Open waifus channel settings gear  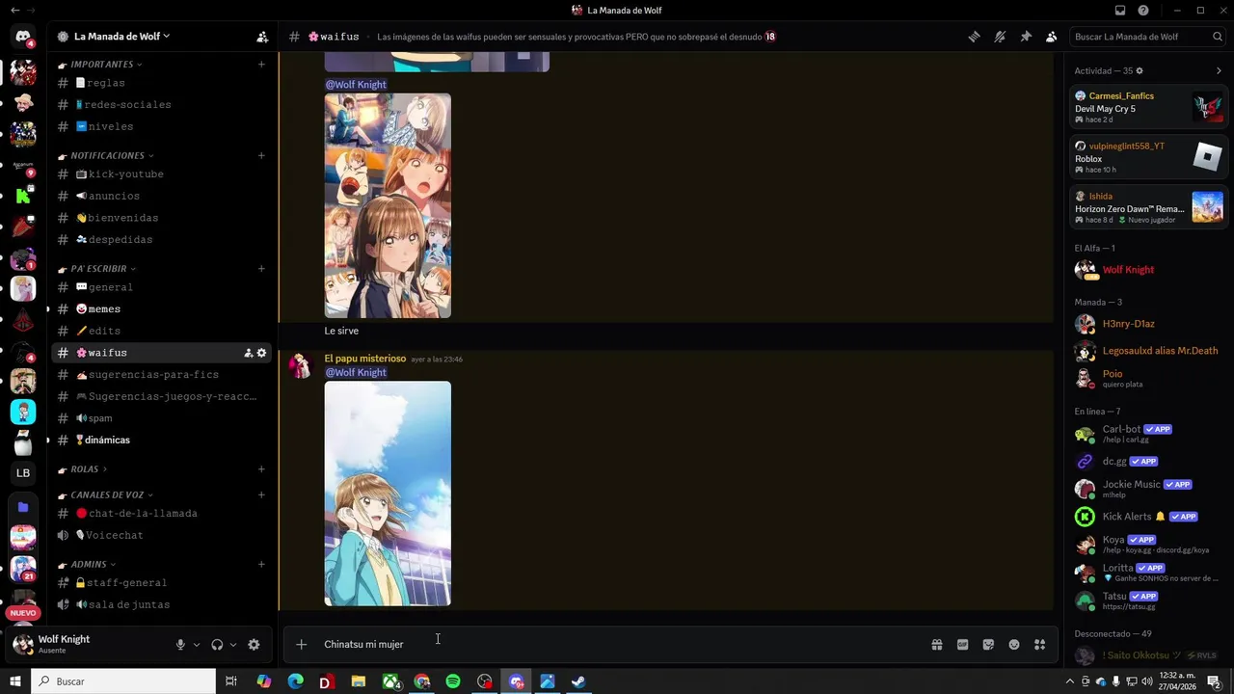pyautogui.click(x=261, y=353)
